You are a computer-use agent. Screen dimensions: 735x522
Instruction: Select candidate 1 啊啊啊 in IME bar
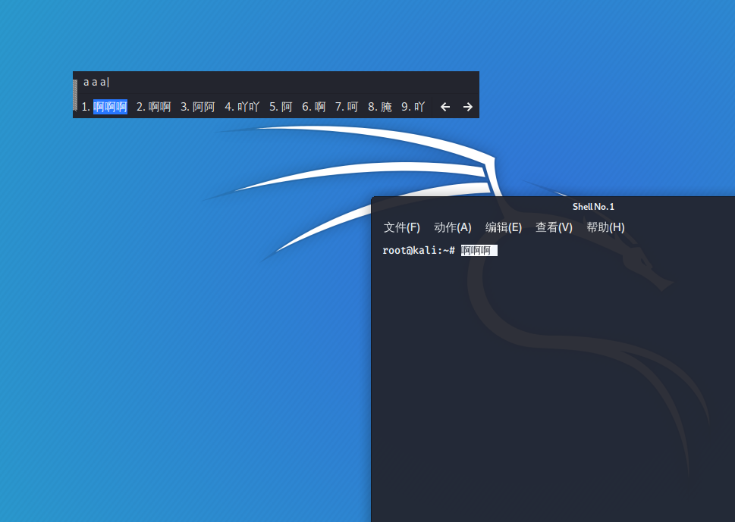[x=105, y=107]
